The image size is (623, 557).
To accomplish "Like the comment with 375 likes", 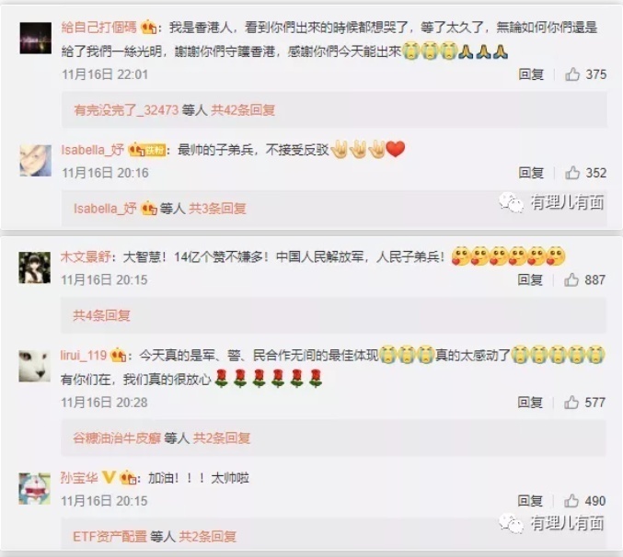I will (x=572, y=74).
